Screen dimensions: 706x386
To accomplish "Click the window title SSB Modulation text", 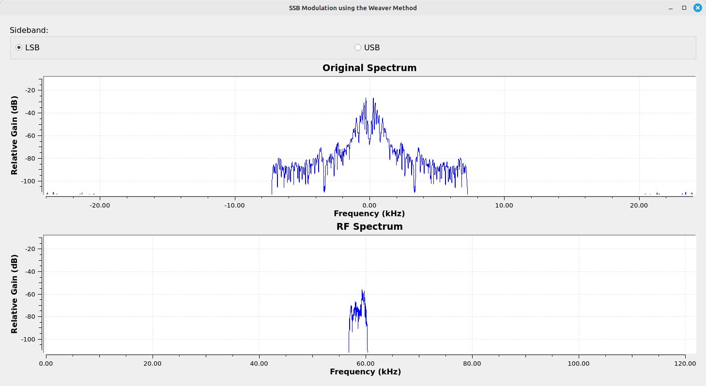I will [353, 8].
